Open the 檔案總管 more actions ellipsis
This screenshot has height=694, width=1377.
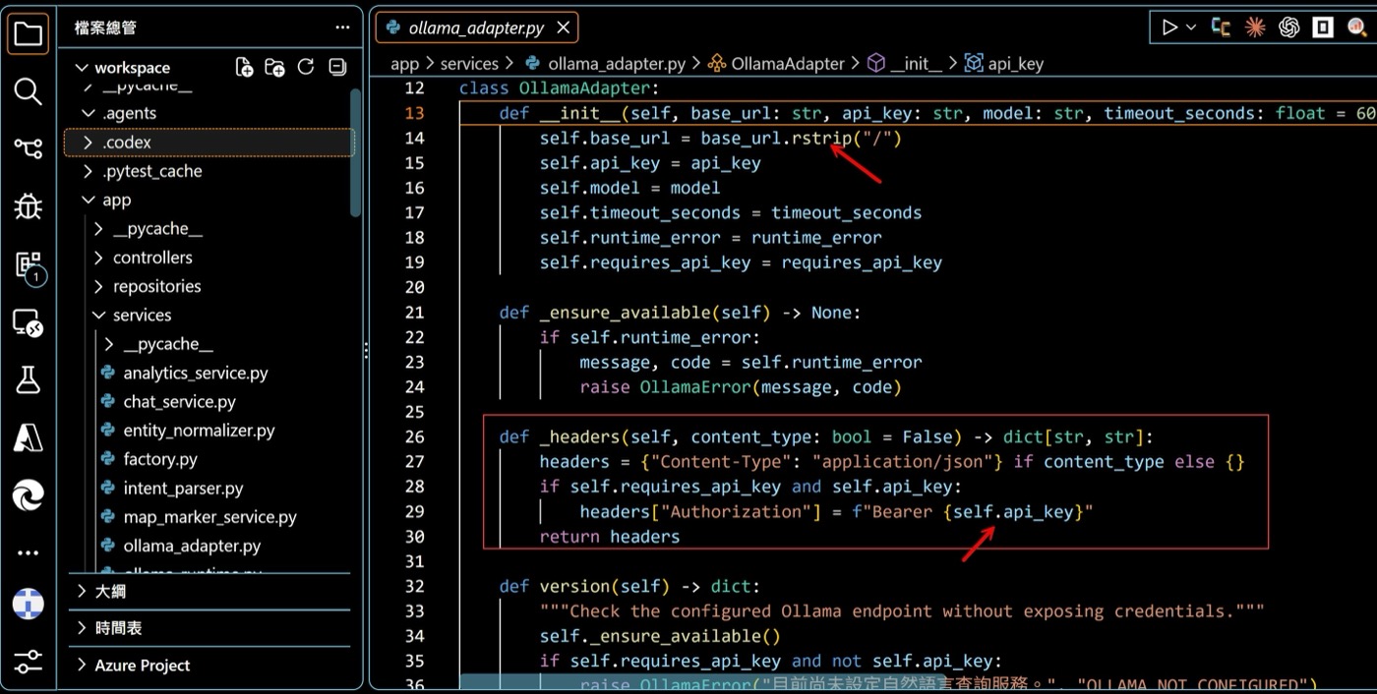341,28
